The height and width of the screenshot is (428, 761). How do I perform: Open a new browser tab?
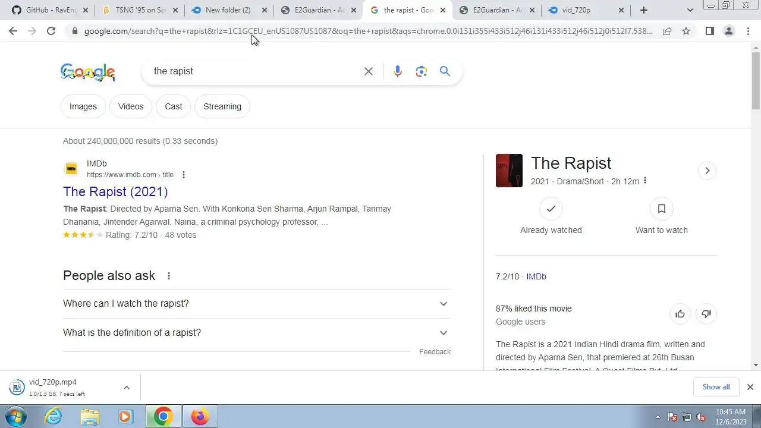(644, 10)
